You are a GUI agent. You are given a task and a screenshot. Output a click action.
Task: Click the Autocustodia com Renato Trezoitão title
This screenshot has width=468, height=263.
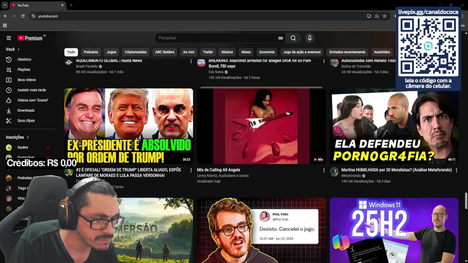click(369, 61)
